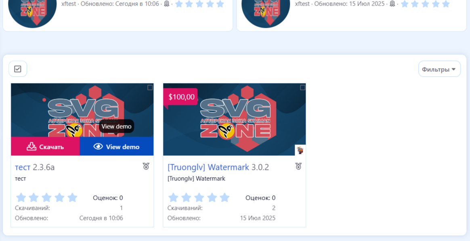Click the fifth rating star on Watermark card
This screenshot has width=470, height=241.
[225, 197]
